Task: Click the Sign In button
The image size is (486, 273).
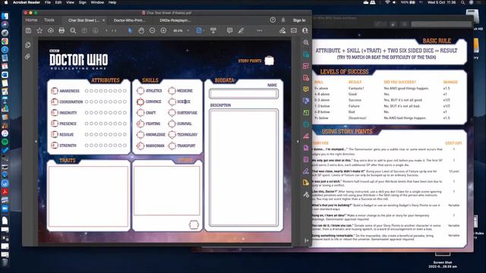Action: pyautogui.click(x=299, y=20)
